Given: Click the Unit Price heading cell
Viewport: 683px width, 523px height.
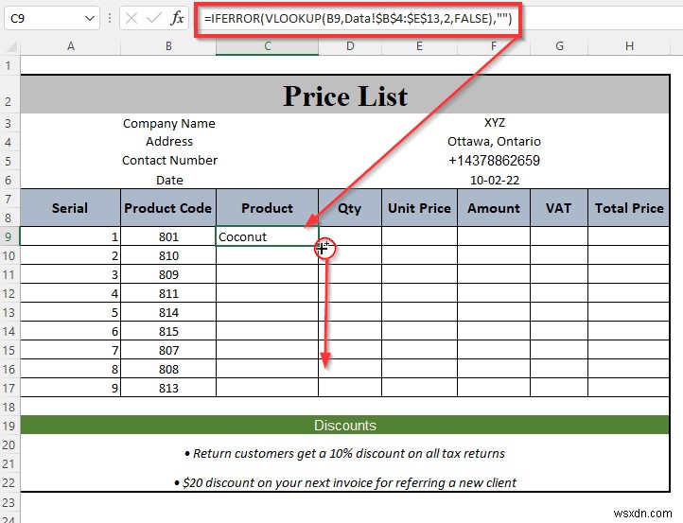Looking at the screenshot, I should pyautogui.click(x=419, y=208).
